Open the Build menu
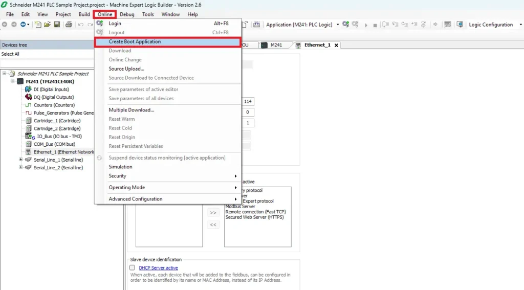This screenshot has height=290, width=524. click(x=84, y=14)
